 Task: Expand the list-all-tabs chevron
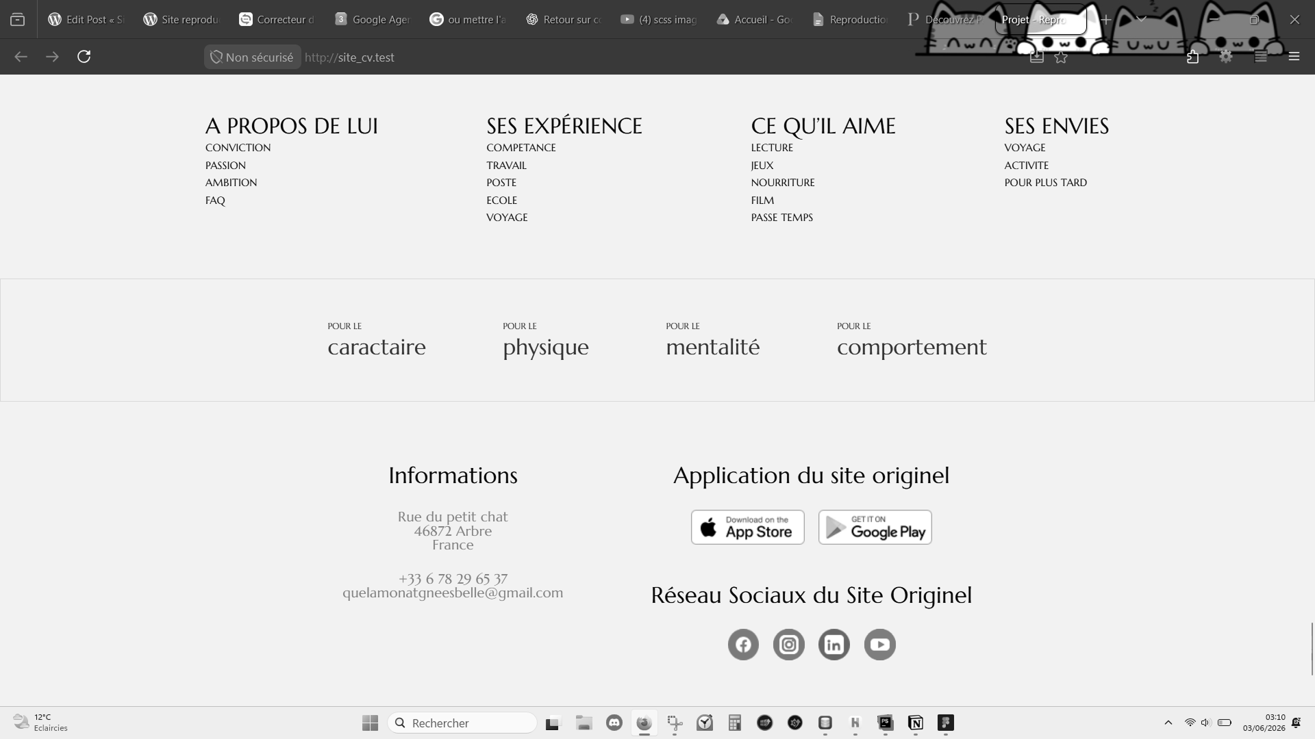pos(1141,20)
